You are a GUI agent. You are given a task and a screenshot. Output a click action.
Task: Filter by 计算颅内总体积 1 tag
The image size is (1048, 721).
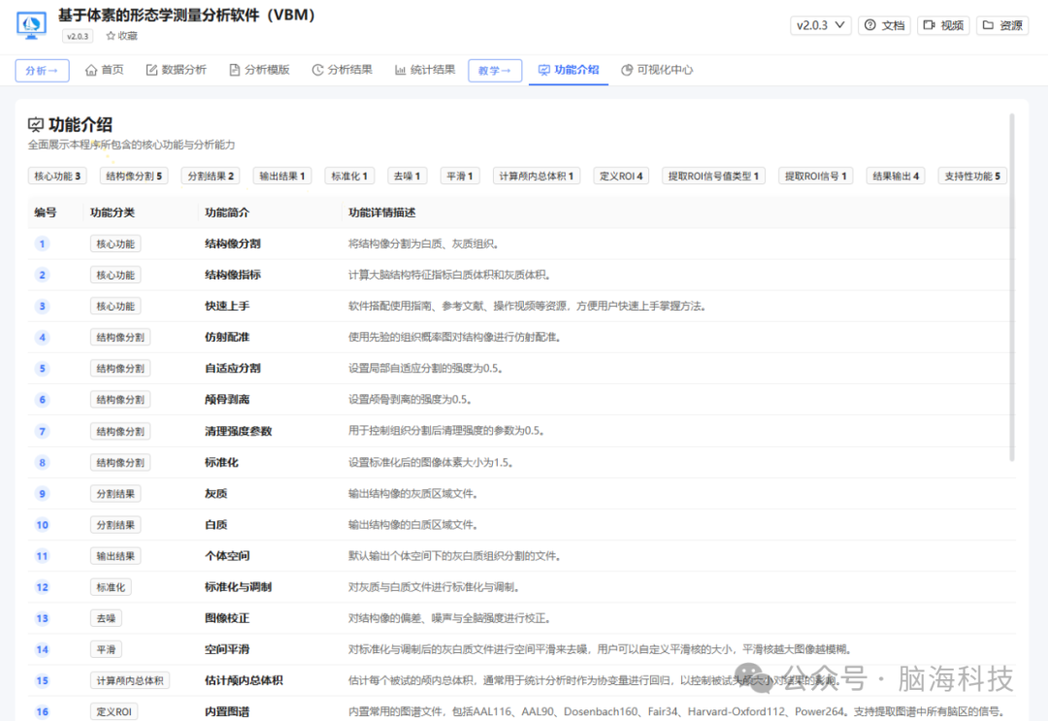[537, 176]
